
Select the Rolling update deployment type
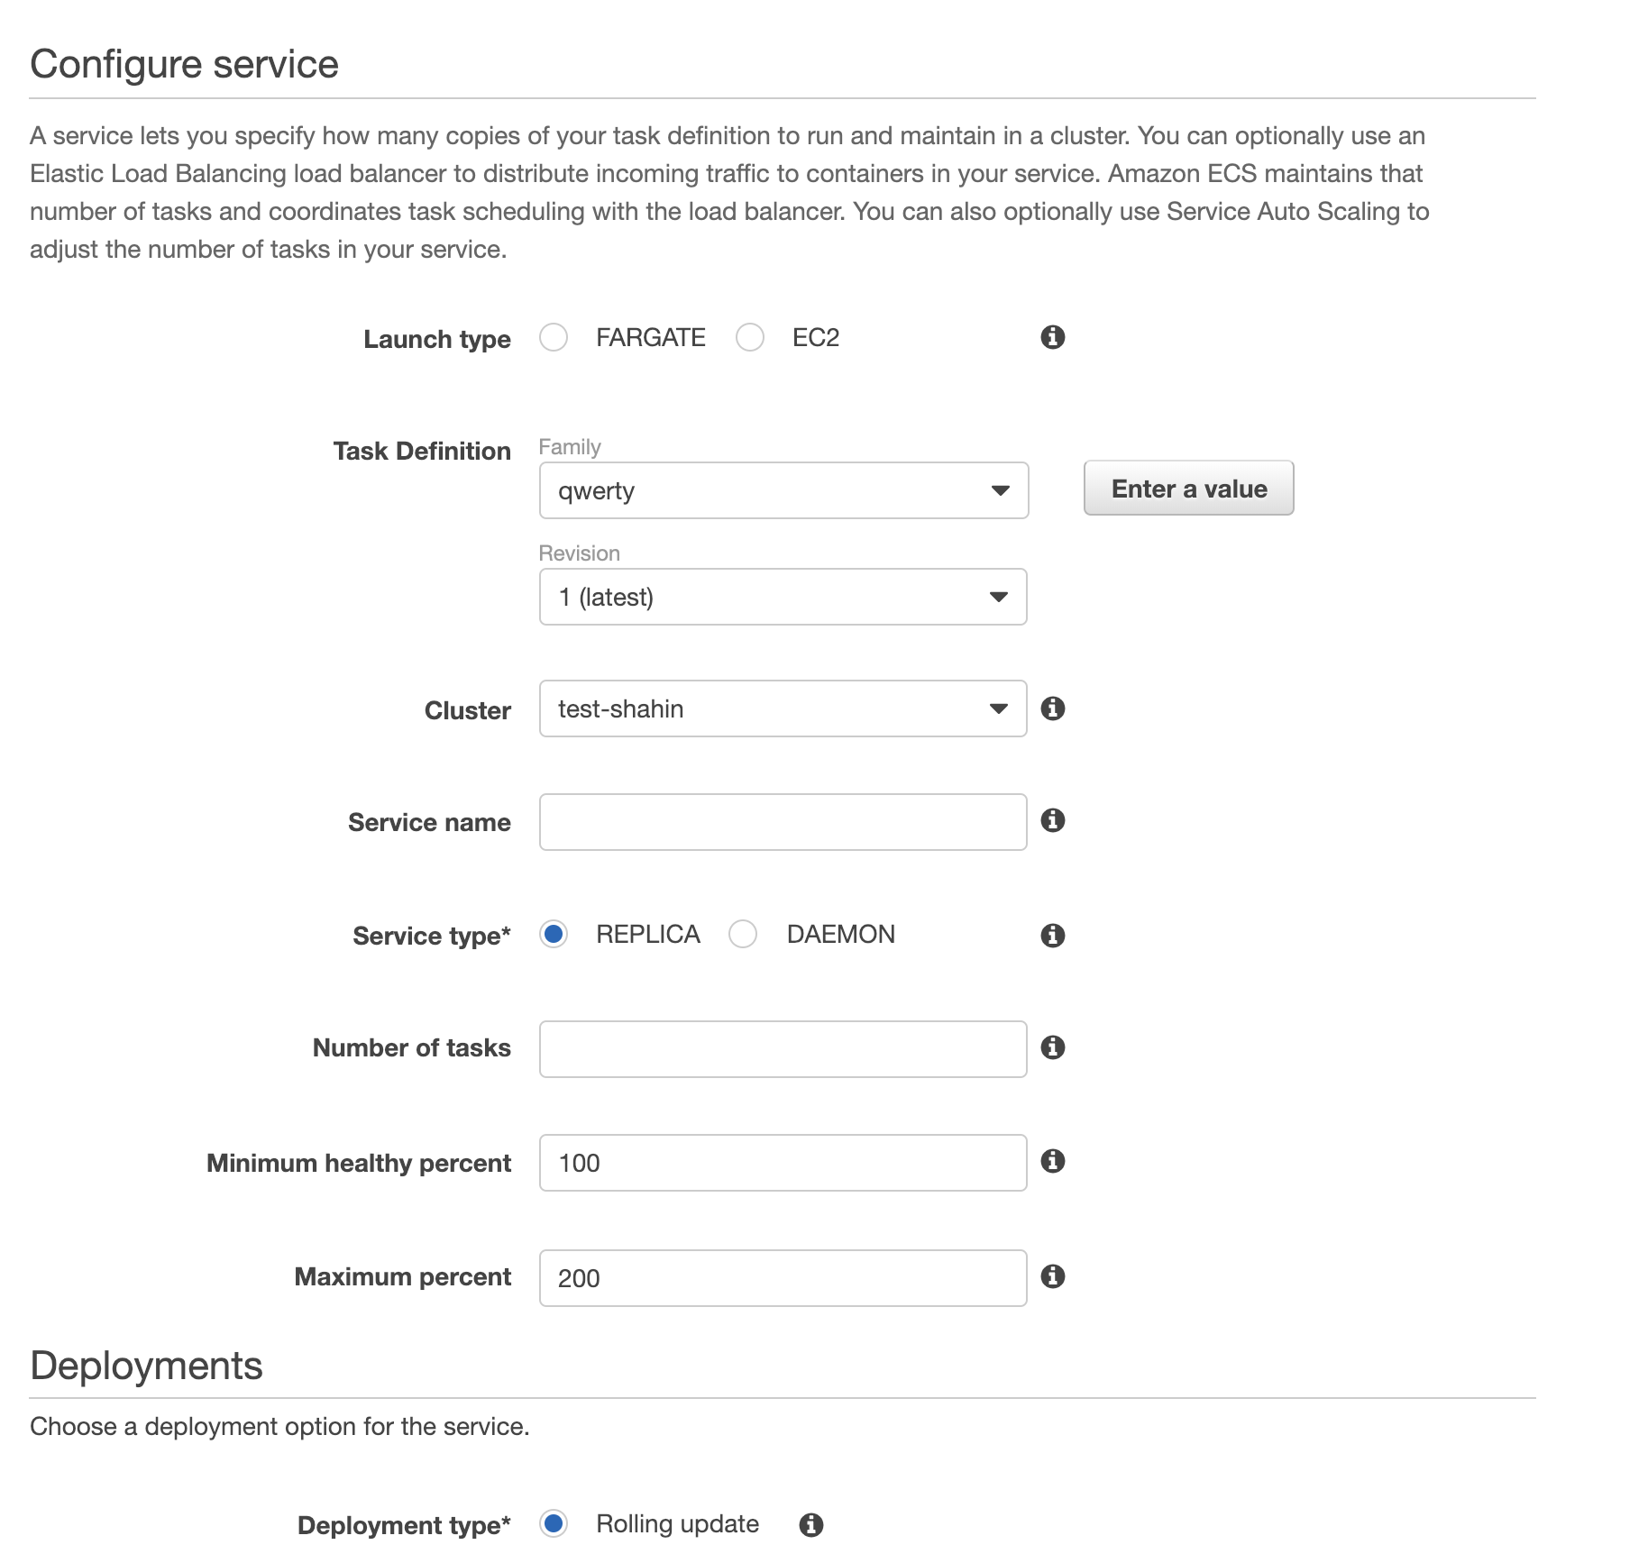point(553,1523)
